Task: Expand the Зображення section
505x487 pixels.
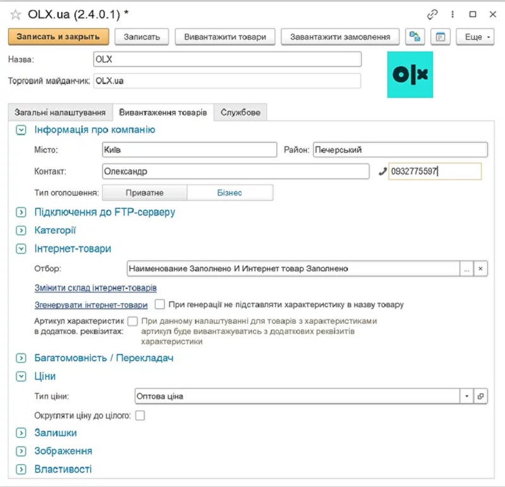Action: (x=21, y=451)
